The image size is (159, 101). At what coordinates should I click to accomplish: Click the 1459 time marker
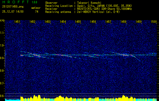(x=139, y=21)
